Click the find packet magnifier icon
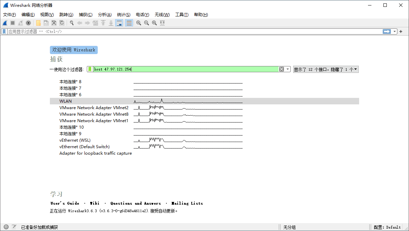This screenshot has height=231, width=409. pyautogui.click(x=71, y=23)
